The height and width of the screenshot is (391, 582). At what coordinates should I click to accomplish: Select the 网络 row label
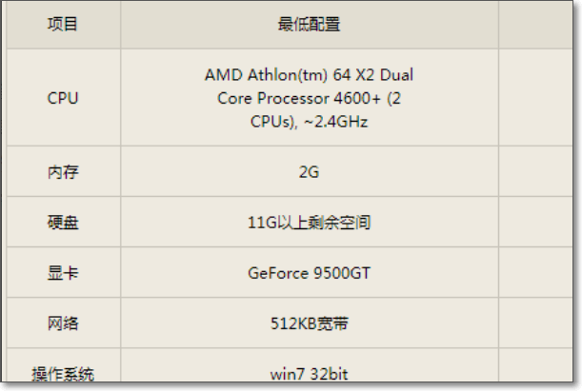click(63, 323)
